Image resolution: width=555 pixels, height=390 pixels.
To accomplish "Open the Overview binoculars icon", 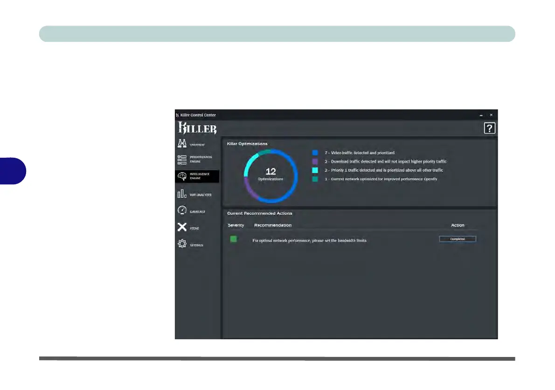I will [x=182, y=143].
